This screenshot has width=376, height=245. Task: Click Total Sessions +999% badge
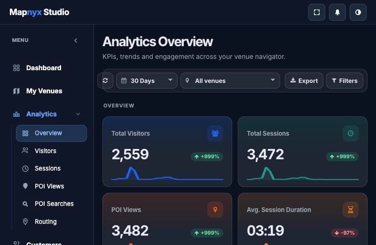click(x=343, y=156)
